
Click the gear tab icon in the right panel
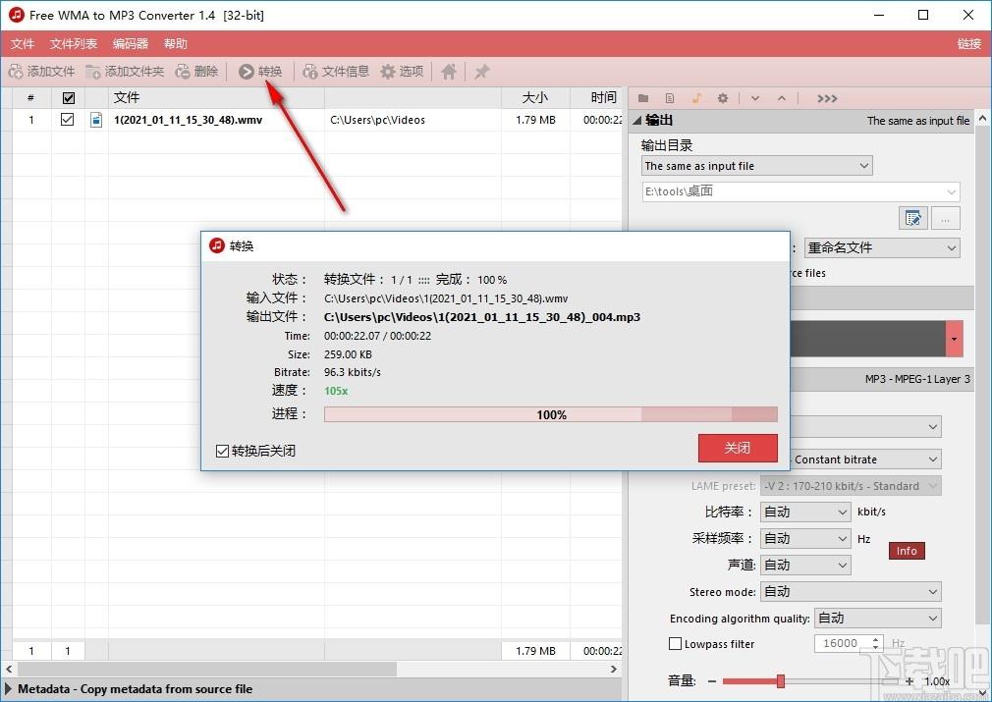coord(723,98)
